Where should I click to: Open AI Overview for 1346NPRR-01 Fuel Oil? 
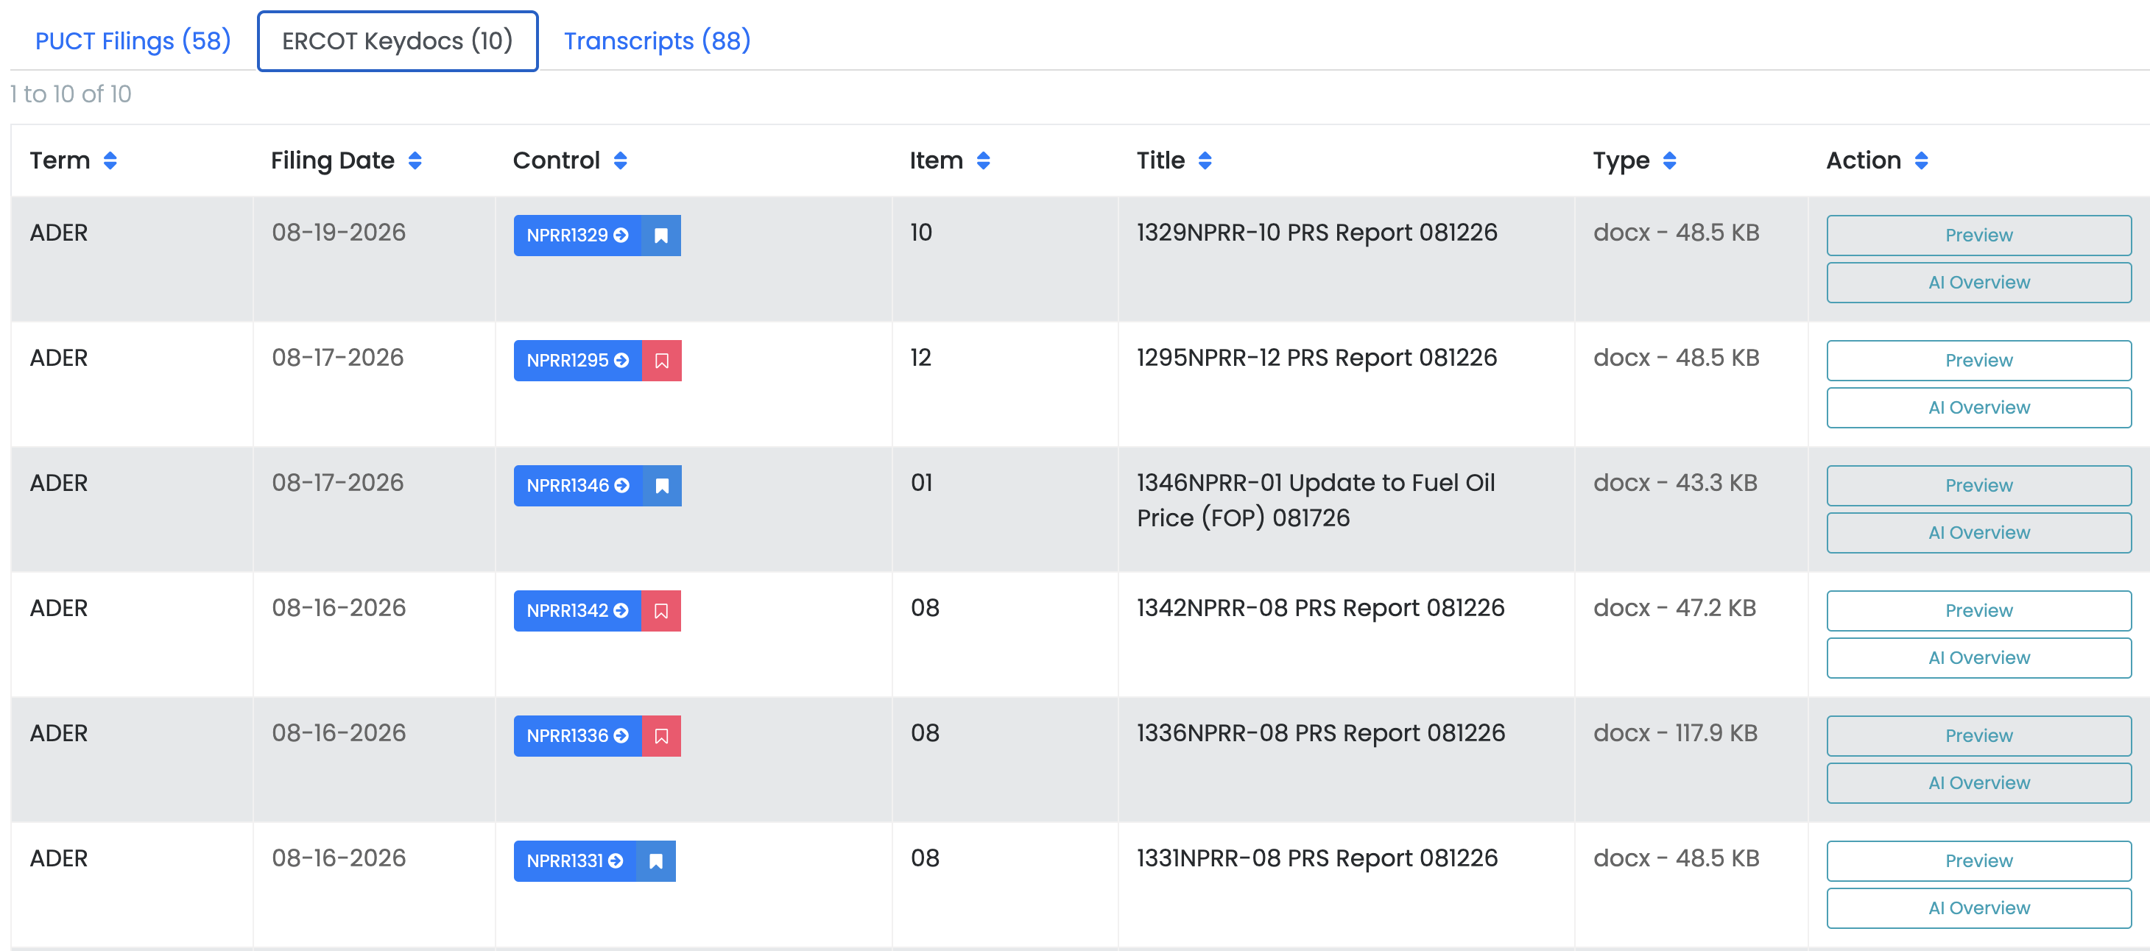click(1979, 532)
